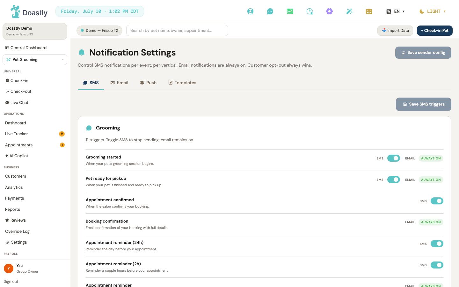Switch to the Push tab
459x287 pixels.
[148, 83]
